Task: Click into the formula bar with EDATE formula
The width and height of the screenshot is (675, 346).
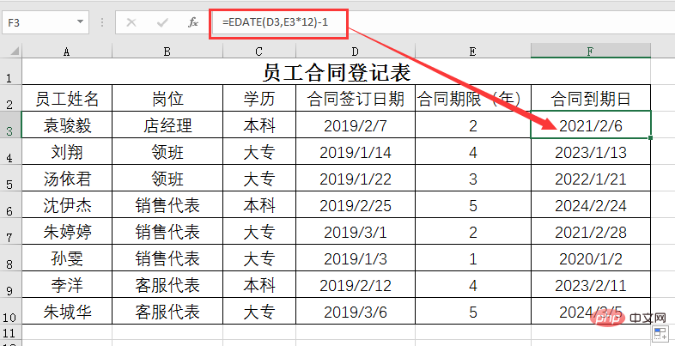Action: click(443, 22)
